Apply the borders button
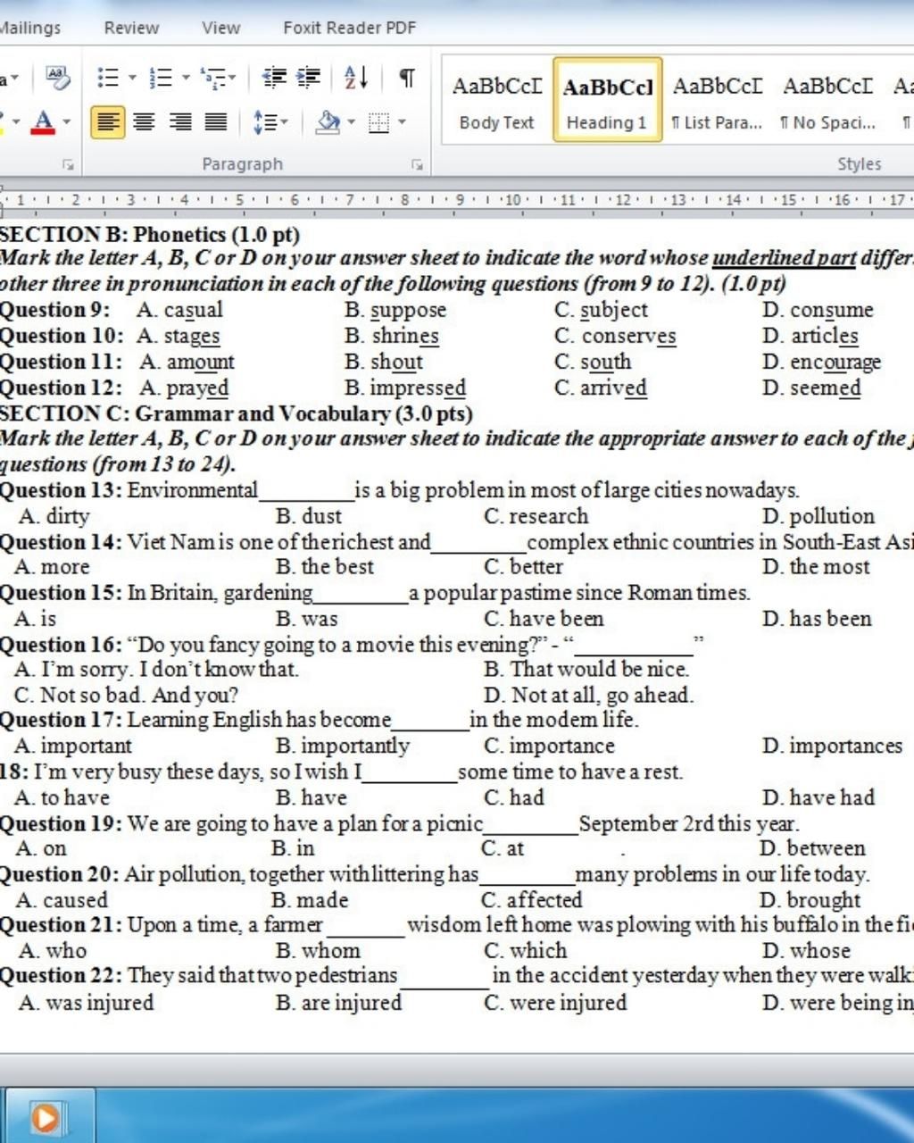Image resolution: width=914 pixels, height=1143 pixels. (379, 121)
